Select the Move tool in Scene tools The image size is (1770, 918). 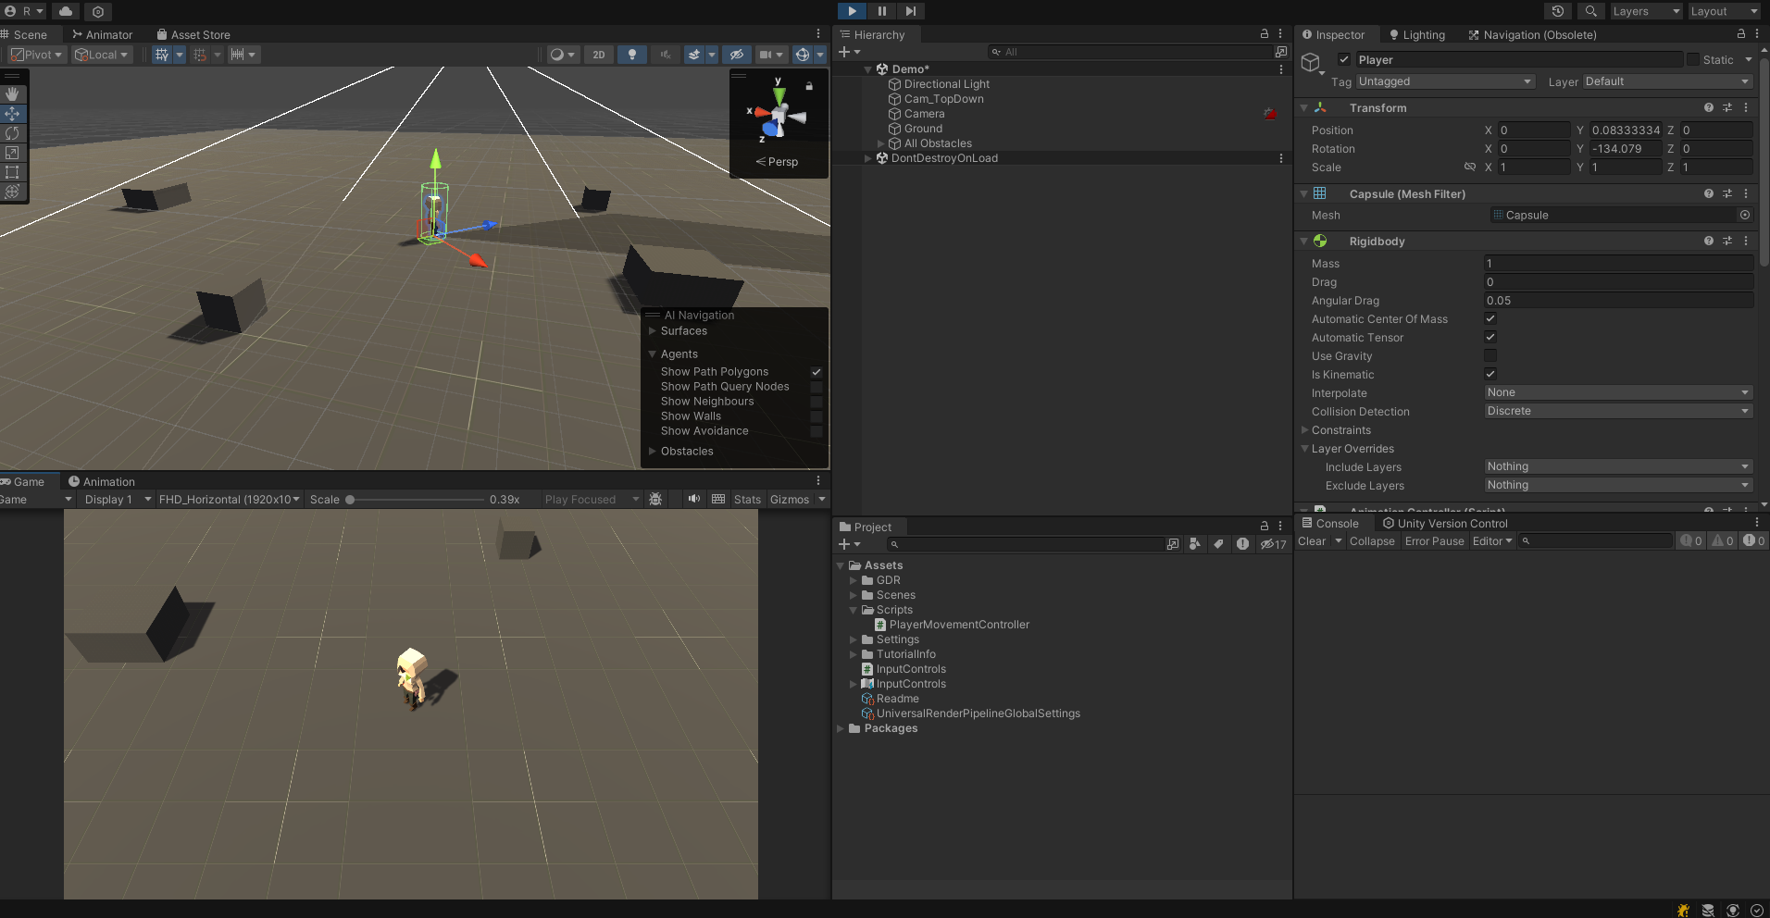tap(12, 114)
